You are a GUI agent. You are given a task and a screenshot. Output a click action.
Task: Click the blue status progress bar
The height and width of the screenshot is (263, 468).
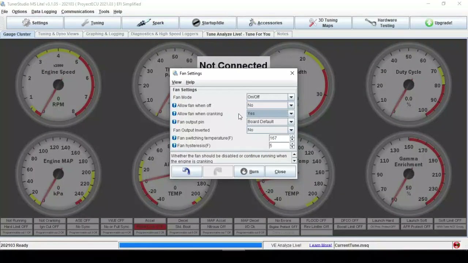click(x=190, y=245)
